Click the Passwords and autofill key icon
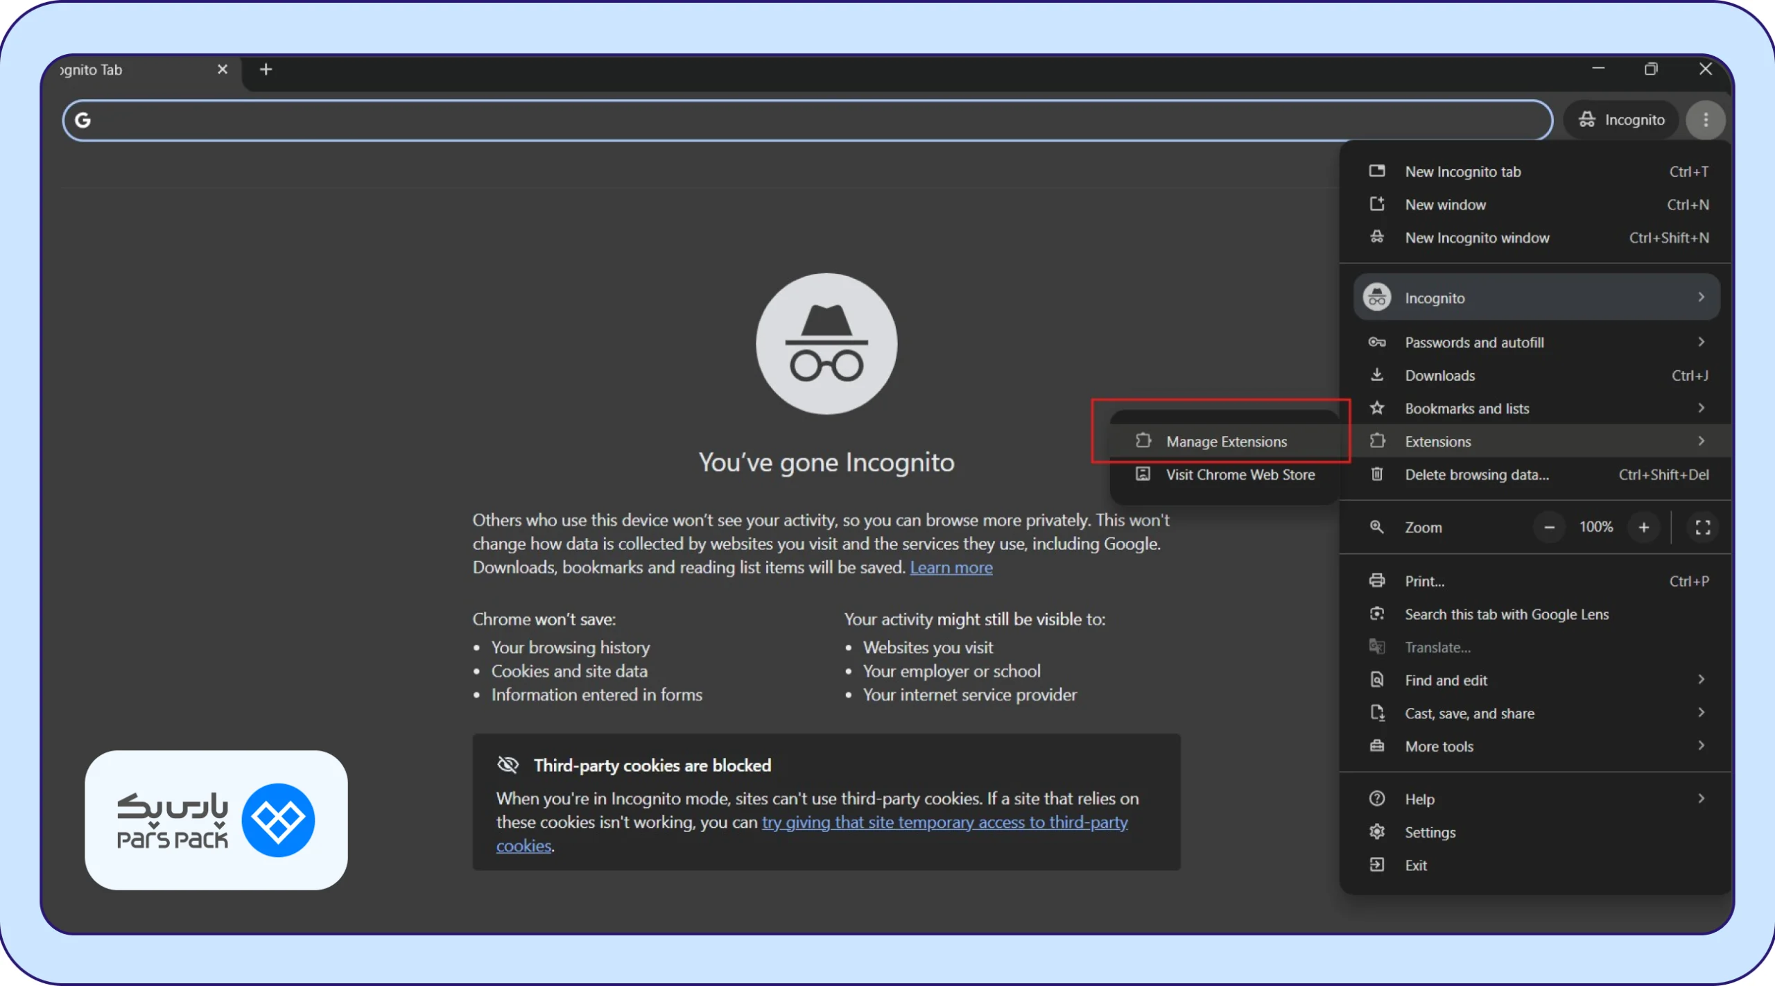The image size is (1775, 986). click(x=1377, y=342)
